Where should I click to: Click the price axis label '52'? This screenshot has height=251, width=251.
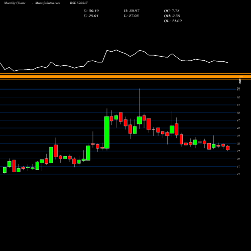point(238,113)
